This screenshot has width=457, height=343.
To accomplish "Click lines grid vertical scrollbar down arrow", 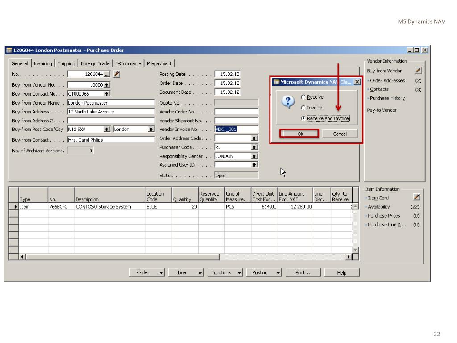I will [355, 250].
